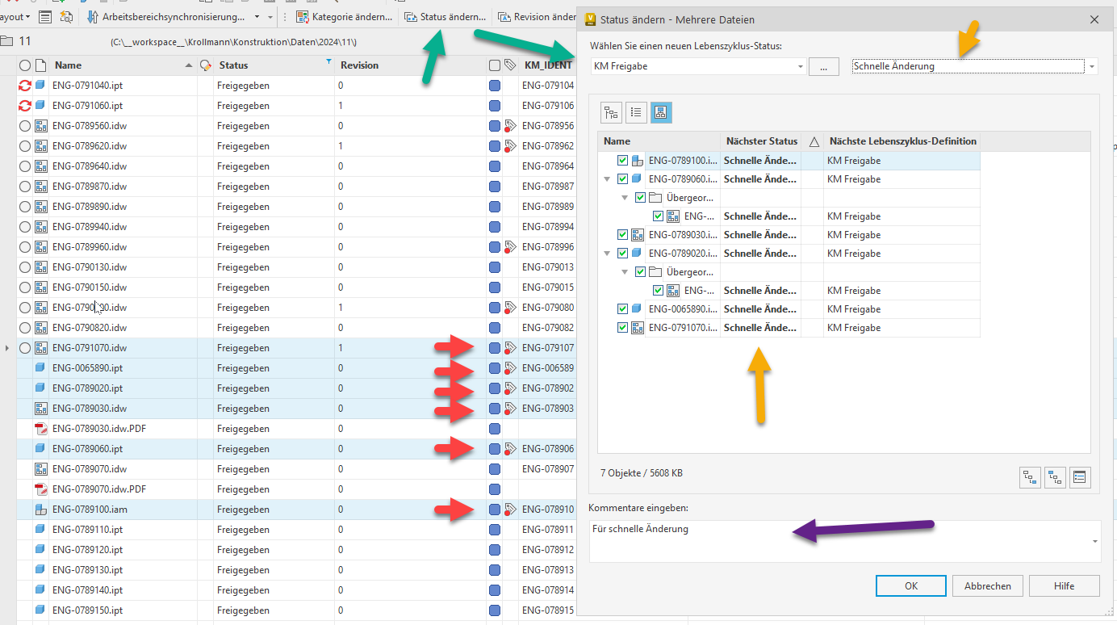Switch to the list view icon in dialog
The width and height of the screenshot is (1117, 625).
(636, 113)
